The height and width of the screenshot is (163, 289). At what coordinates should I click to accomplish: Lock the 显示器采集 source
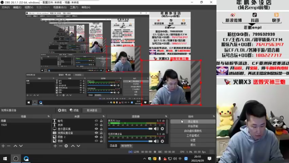click(101, 129)
